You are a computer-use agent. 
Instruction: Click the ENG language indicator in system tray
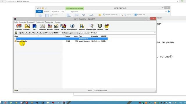pyautogui.click(x=180, y=103)
